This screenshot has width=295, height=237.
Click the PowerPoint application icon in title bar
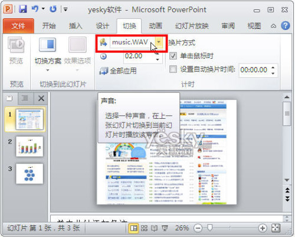coord(8,9)
